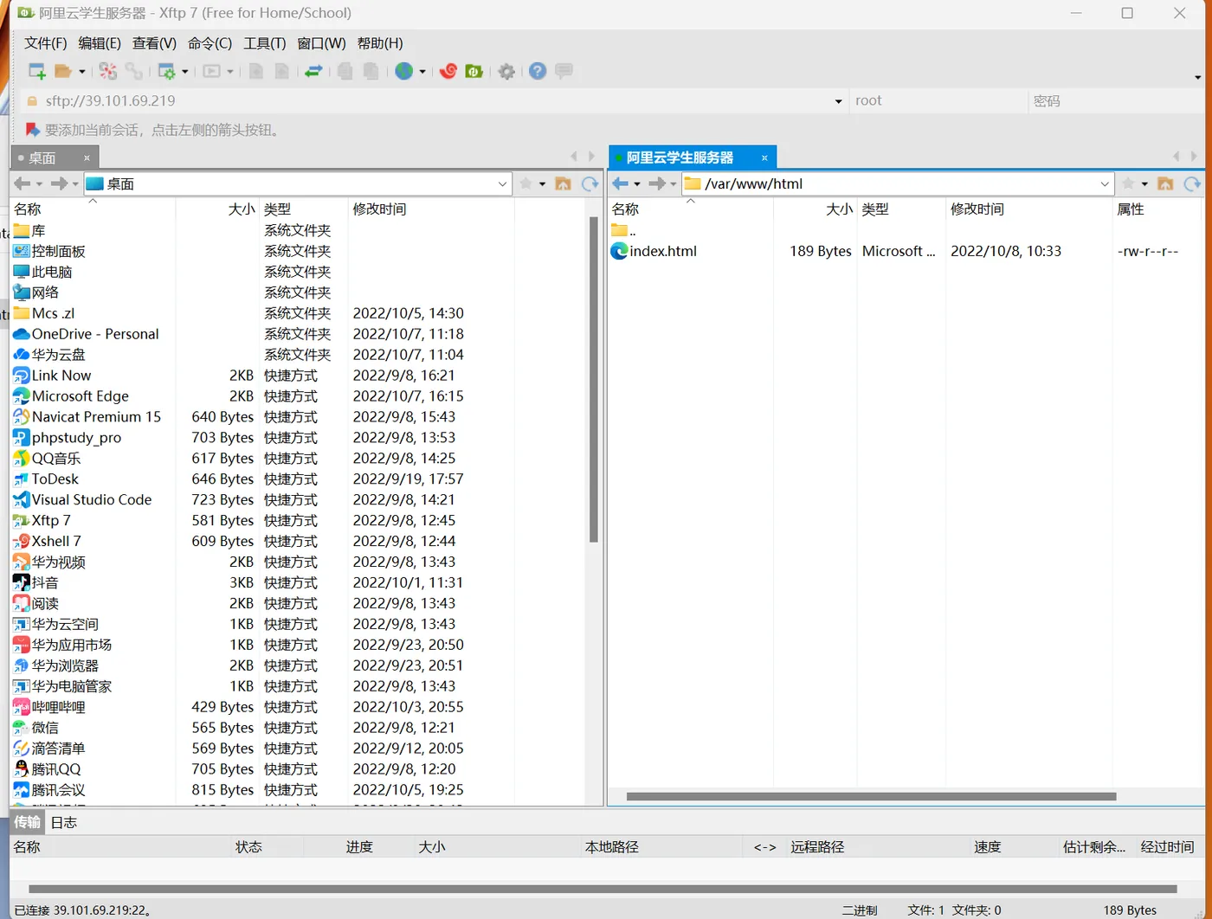Sort local files by 大小 column
Viewport: 1212px width, 919px height.
[216, 209]
